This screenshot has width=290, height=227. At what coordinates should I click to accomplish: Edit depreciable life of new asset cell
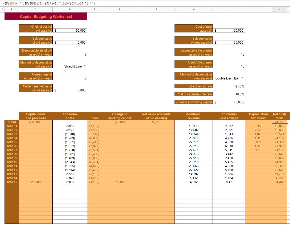(x=229, y=54)
